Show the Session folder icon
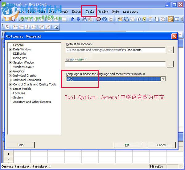This screenshot has height=170, width=185. [120, 19]
